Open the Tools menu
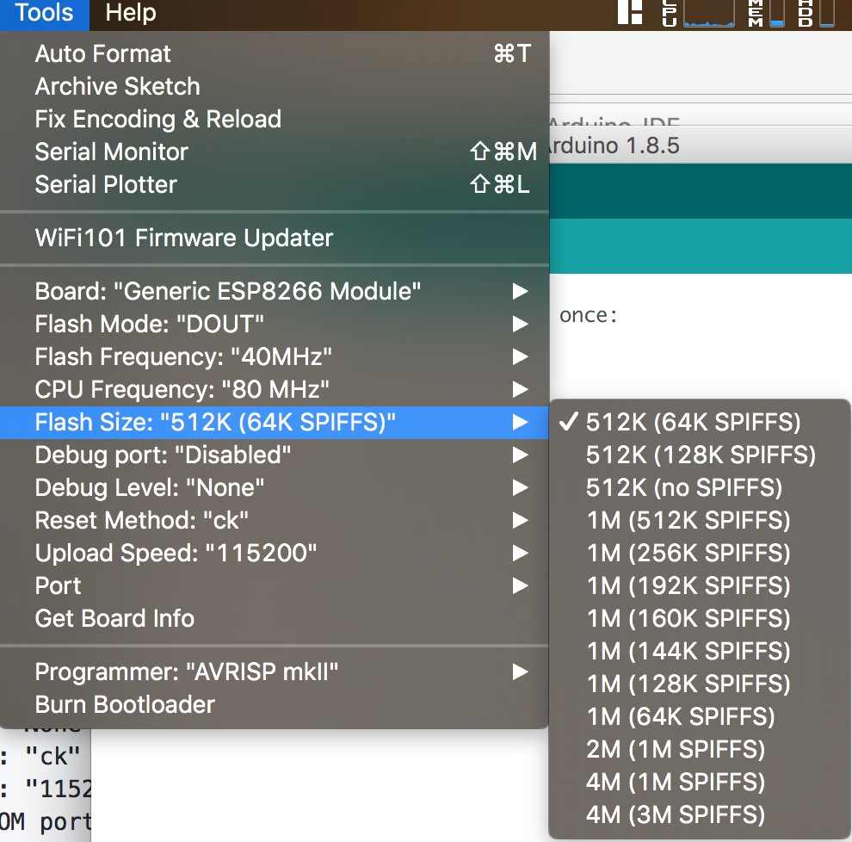This screenshot has width=852, height=842. 44,13
